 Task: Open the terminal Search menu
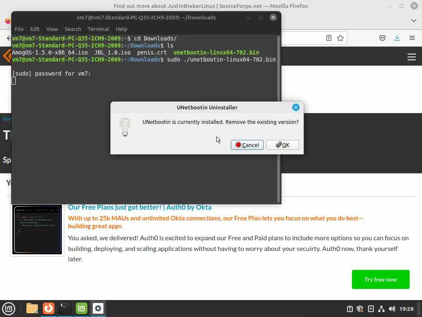73,29
